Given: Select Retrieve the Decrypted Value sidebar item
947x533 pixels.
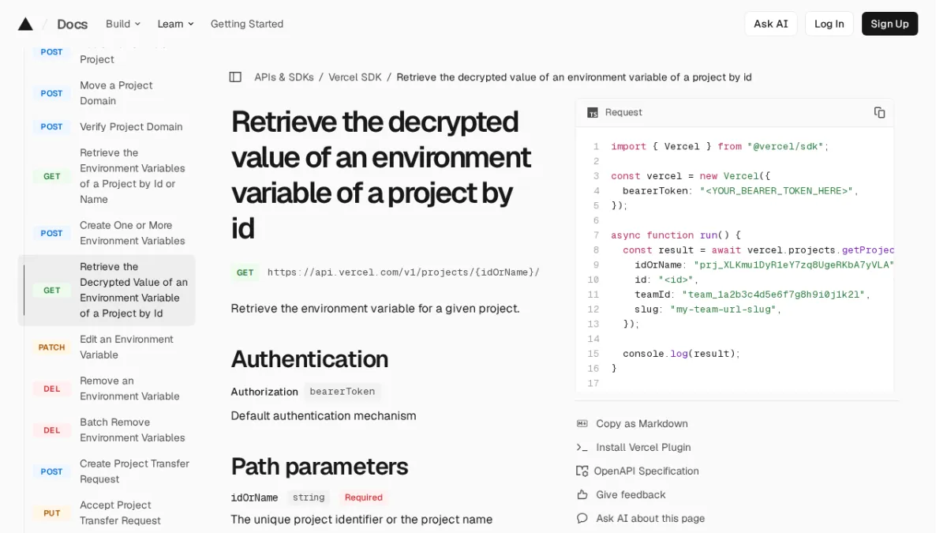Looking at the screenshot, I should (x=107, y=290).
